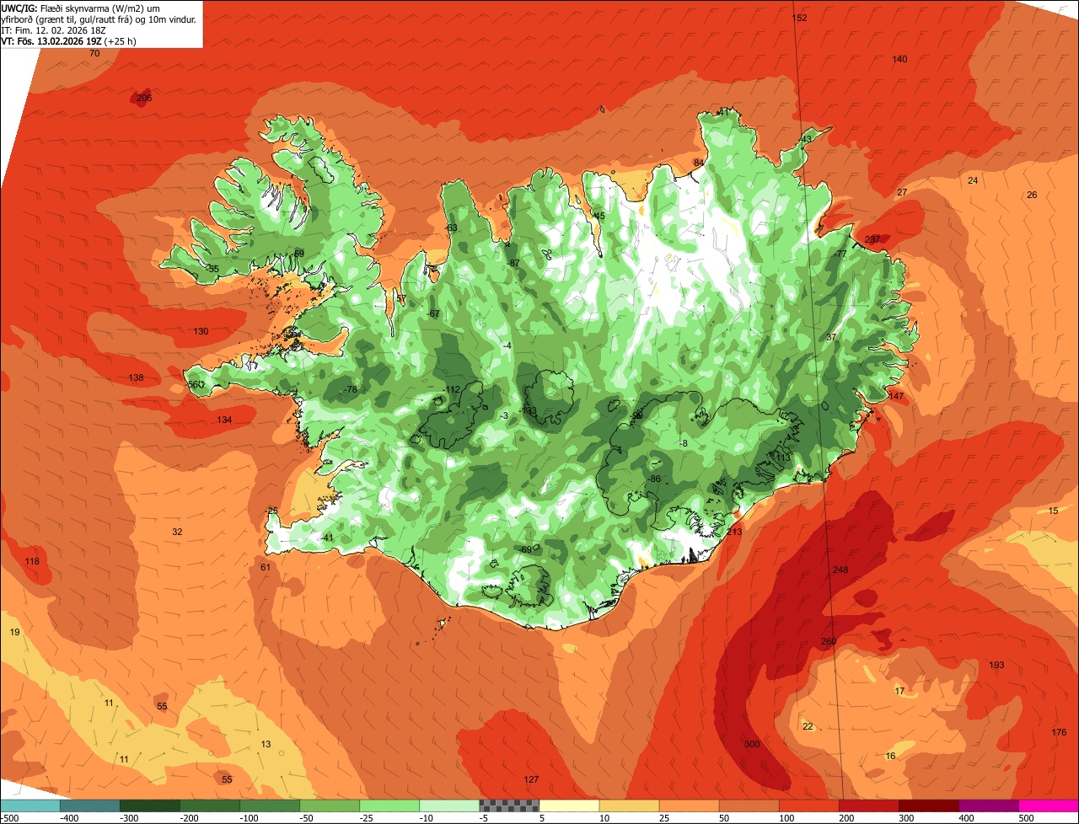Click the map value '-78' in west Iceland
The image size is (1079, 824).
[350, 389]
